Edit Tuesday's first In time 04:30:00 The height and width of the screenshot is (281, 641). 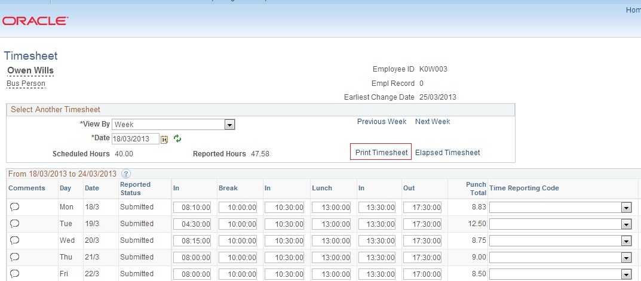click(x=192, y=224)
